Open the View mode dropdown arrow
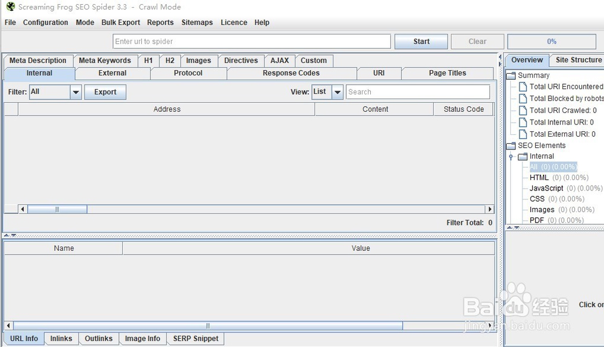 point(338,92)
